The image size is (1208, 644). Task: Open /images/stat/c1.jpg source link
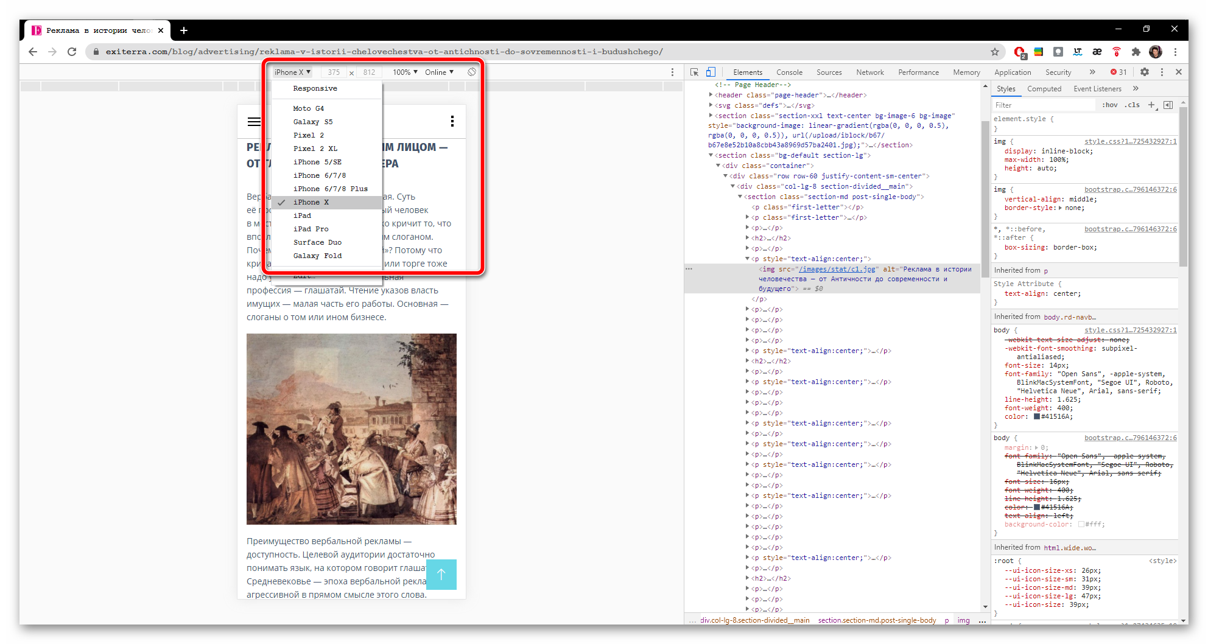tap(837, 269)
